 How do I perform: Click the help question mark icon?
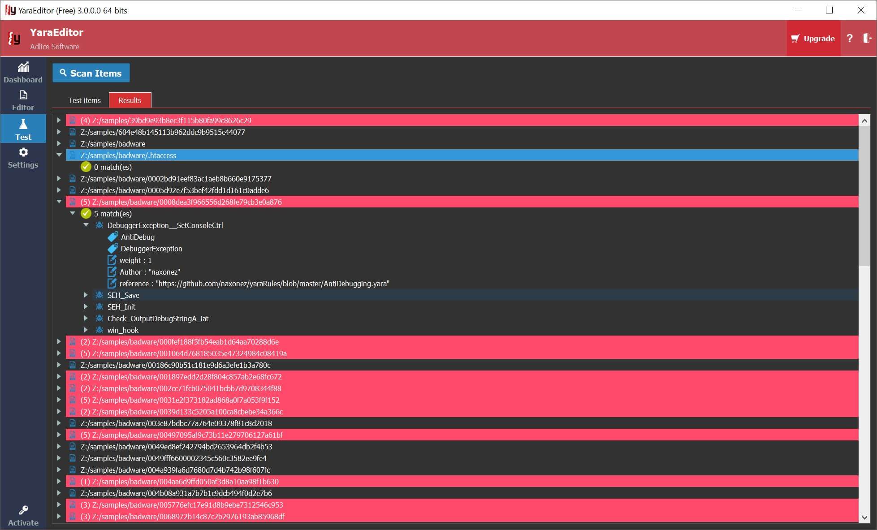tap(850, 39)
